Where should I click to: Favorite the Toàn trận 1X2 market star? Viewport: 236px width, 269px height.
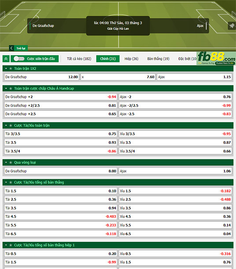[11, 69]
